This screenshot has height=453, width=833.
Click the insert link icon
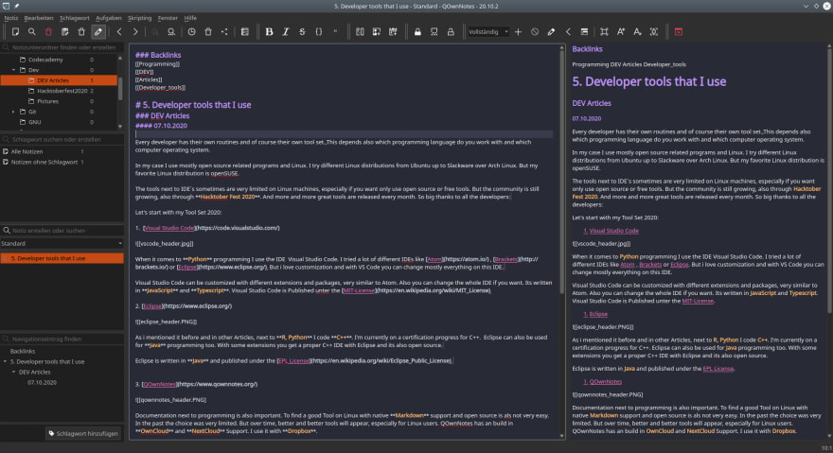(360, 32)
